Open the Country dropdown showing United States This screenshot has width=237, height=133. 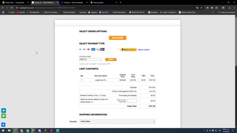point(117,122)
